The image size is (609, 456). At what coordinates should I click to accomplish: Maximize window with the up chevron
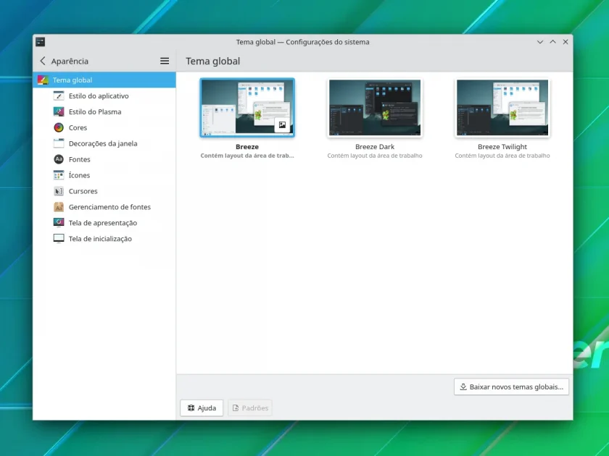tap(552, 42)
